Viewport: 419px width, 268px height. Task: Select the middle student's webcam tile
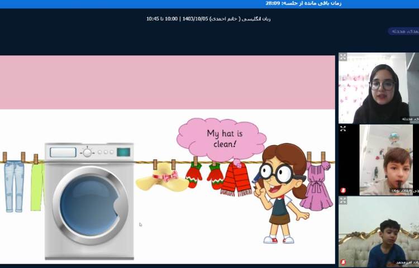coord(379,160)
